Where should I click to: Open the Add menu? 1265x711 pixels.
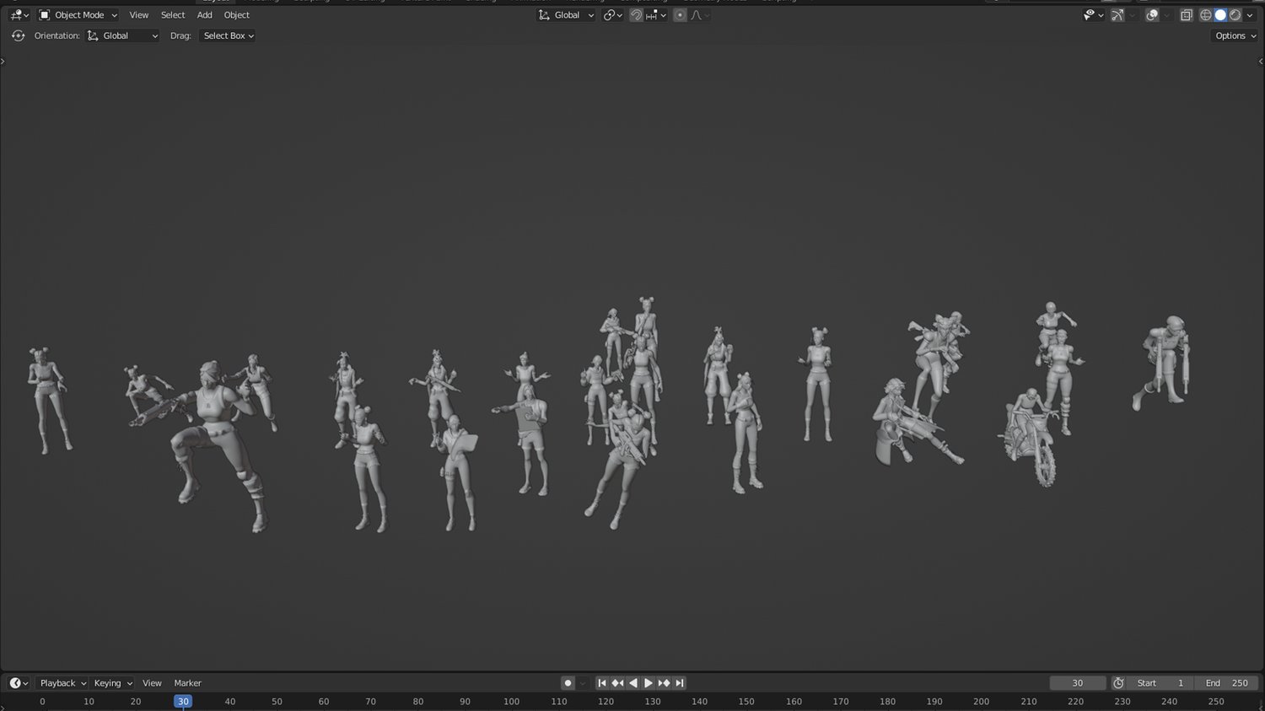coord(204,15)
